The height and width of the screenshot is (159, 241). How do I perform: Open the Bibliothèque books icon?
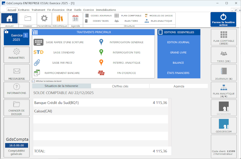click(60, 18)
